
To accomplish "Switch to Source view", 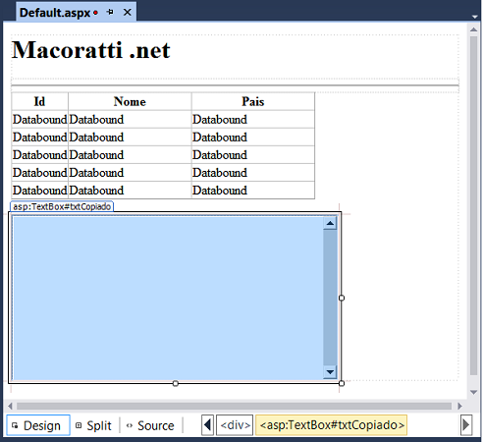I will tap(151, 425).
